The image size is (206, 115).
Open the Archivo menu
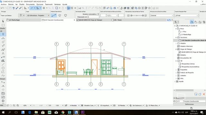[x=4, y=4]
